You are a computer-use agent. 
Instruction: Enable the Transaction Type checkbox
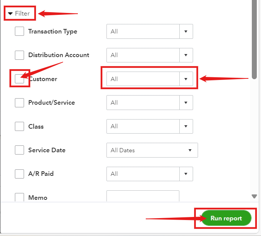click(19, 31)
